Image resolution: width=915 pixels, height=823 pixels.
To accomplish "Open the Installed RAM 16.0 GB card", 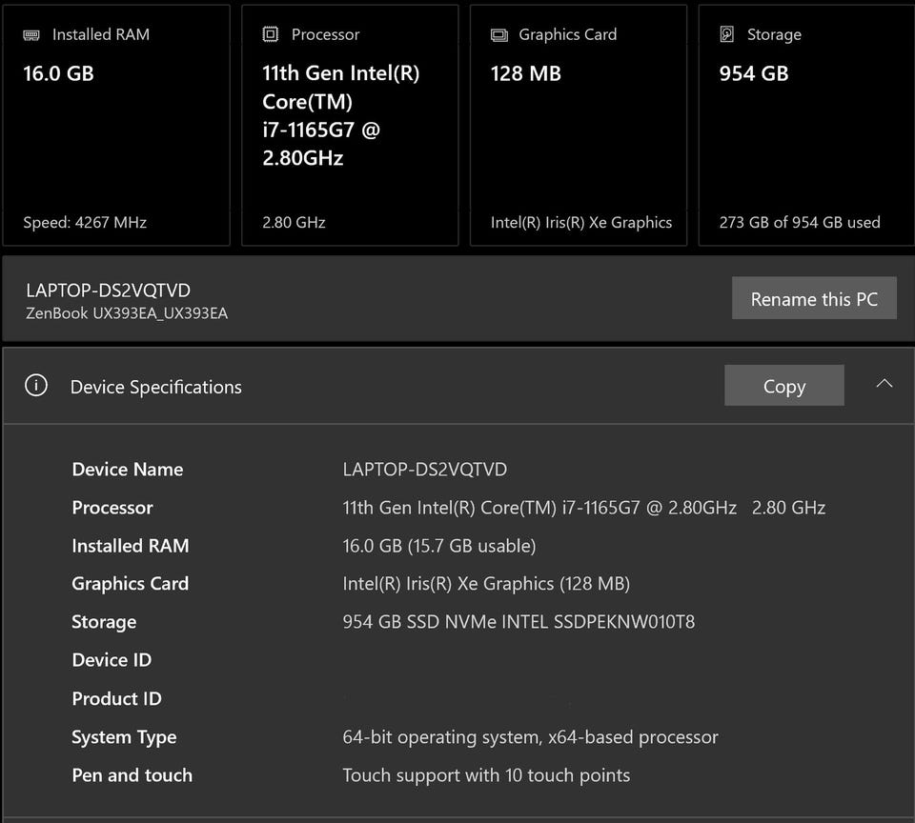I will pos(116,126).
